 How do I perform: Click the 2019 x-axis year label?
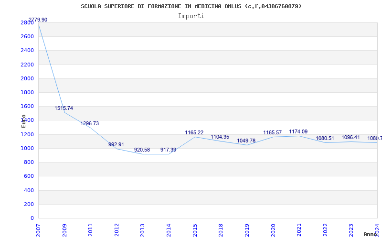click(247, 230)
